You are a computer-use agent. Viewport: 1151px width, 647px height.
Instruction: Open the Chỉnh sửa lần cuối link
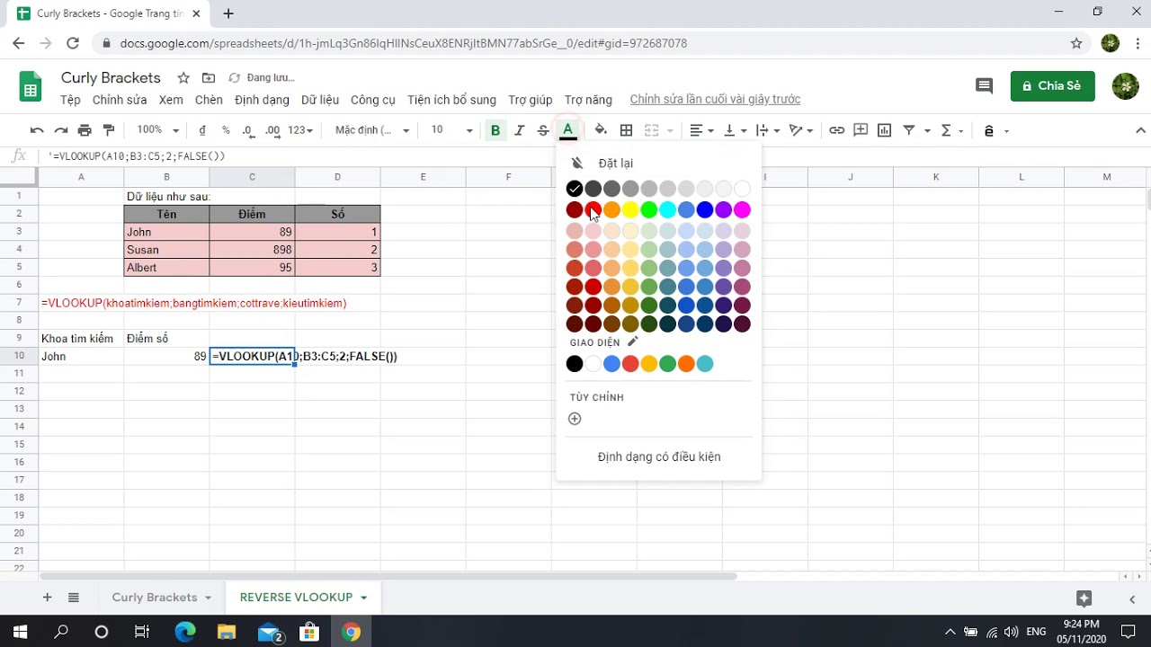(715, 100)
